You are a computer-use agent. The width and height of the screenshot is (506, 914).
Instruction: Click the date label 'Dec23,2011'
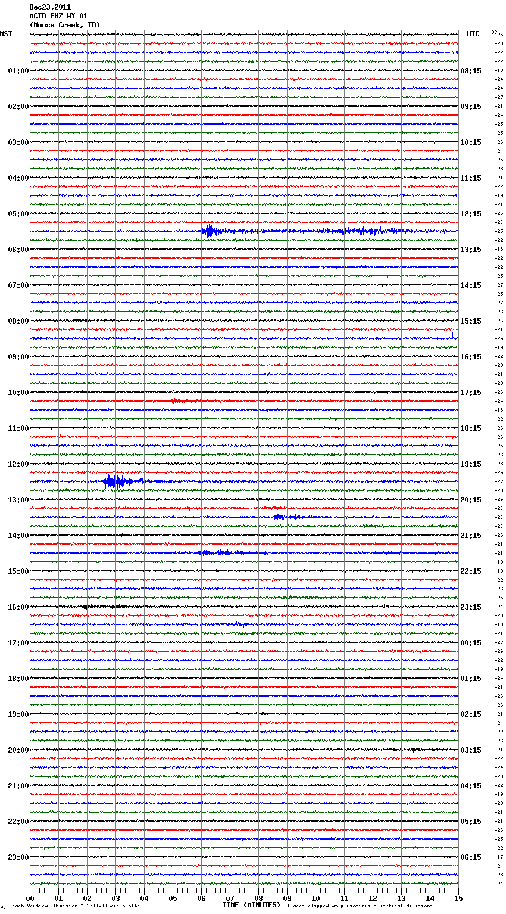click(50, 7)
